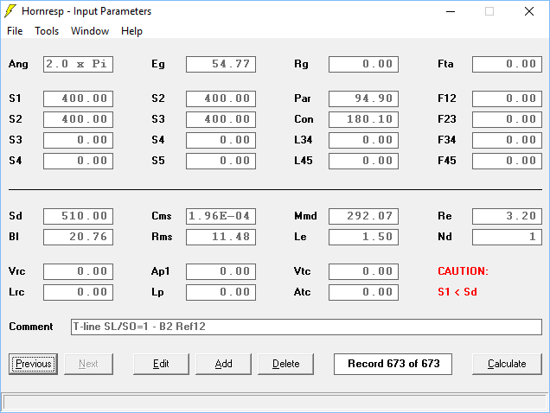Image resolution: width=550 pixels, height=413 pixels.
Task: Click the Atc input field
Action: pos(364,292)
